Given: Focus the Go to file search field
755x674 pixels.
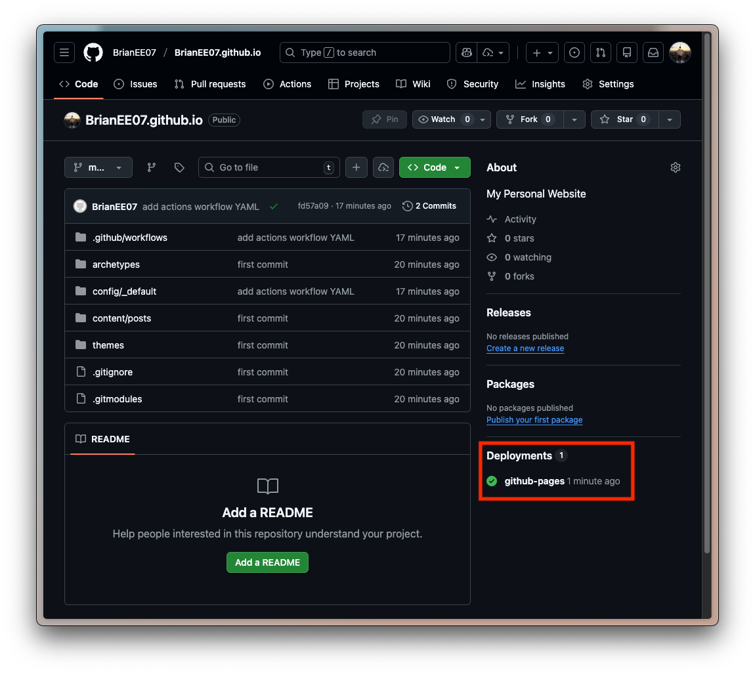Looking at the screenshot, I should pos(269,167).
